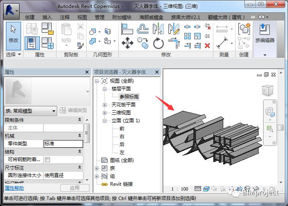Collapse the 限制条件 property section

pyautogui.click(x=79, y=120)
